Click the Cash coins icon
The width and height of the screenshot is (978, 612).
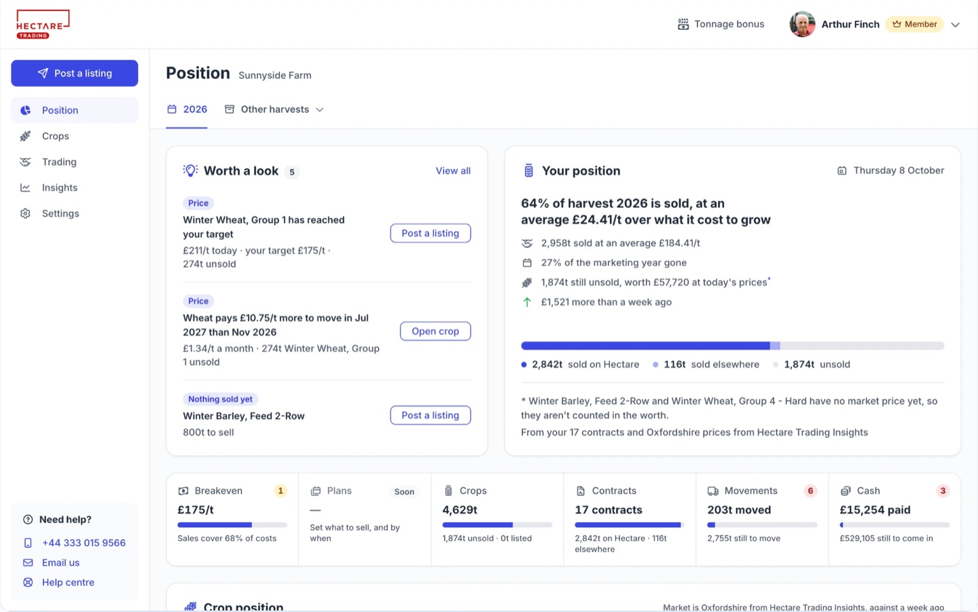point(846,491)
